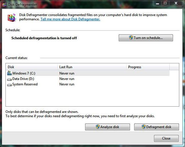Start Analyze disk
The image size is (185, 147).
(x=108, y=127)
